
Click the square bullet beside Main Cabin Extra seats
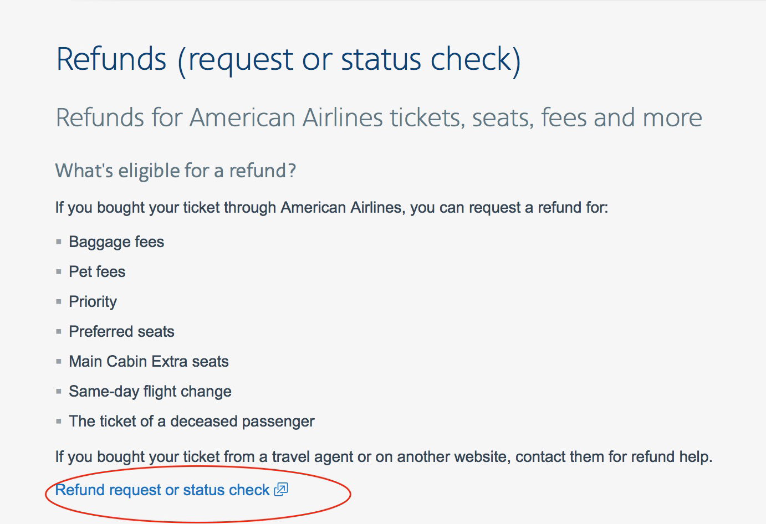(x=58, y=362)
